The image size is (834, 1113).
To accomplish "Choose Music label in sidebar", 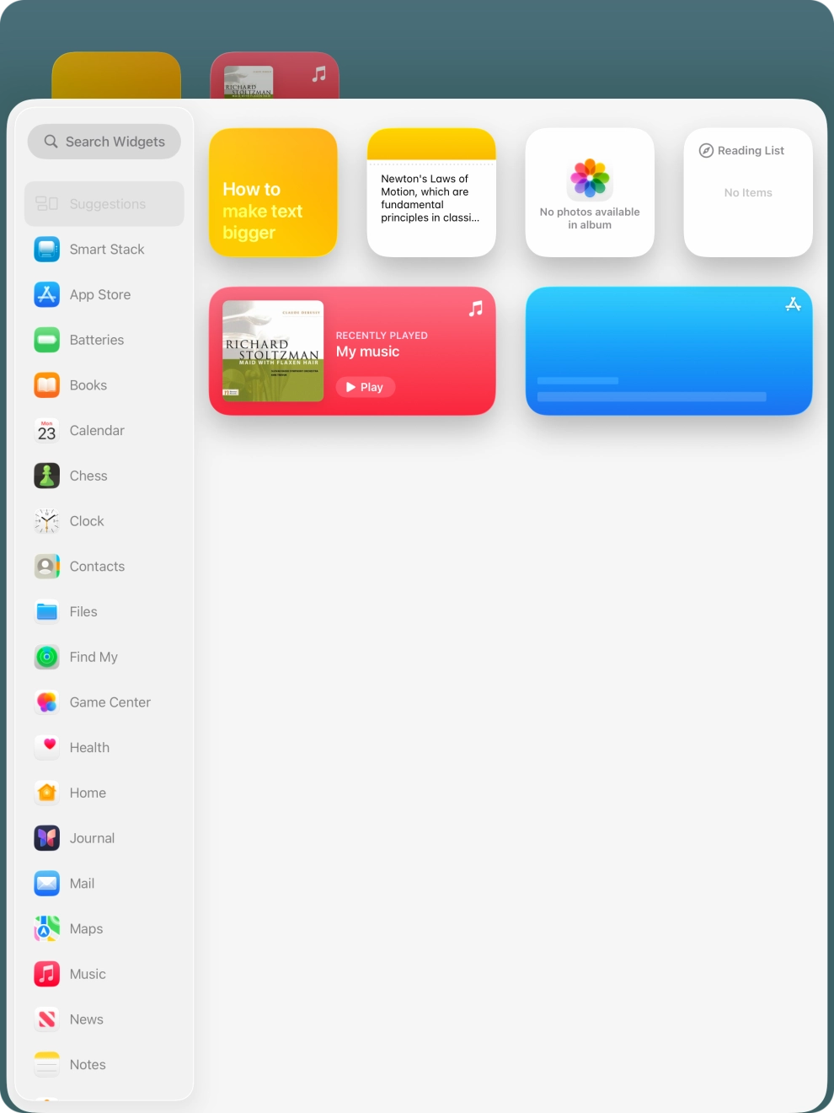I will tap(88, 974).
